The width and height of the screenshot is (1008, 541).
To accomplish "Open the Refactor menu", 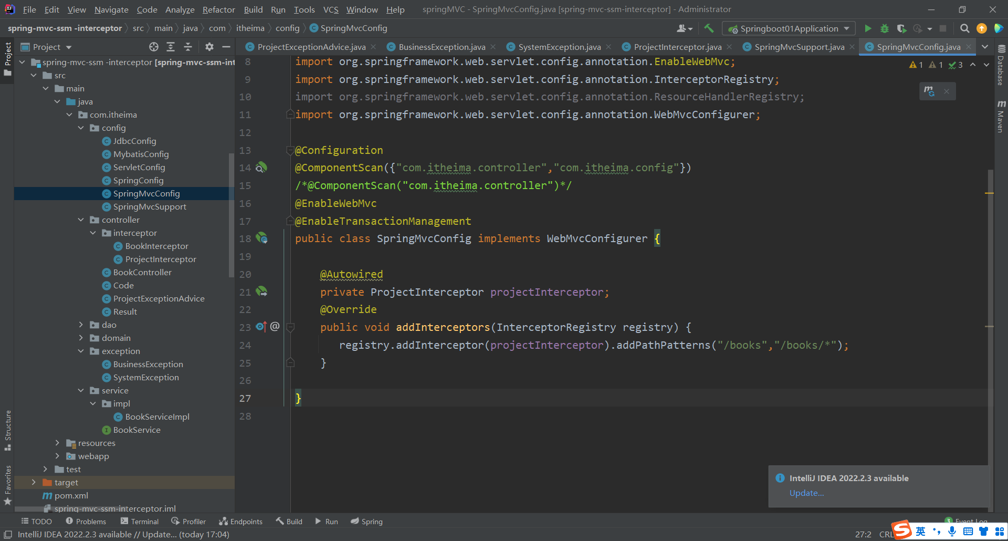I will 218,9.
